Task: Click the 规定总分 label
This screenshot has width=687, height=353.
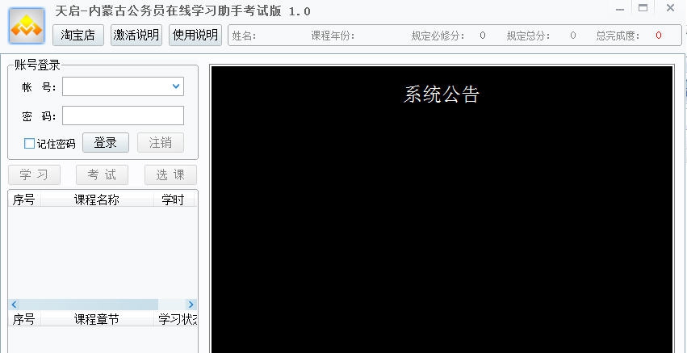Action: 528,36
